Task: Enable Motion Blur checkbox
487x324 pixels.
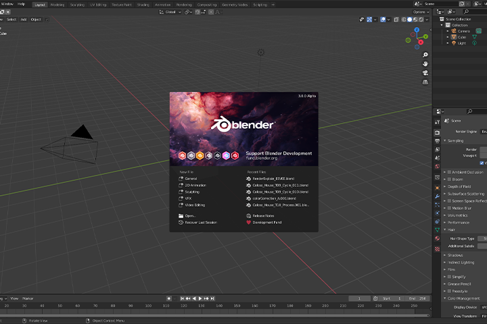Action: (449, 208)
